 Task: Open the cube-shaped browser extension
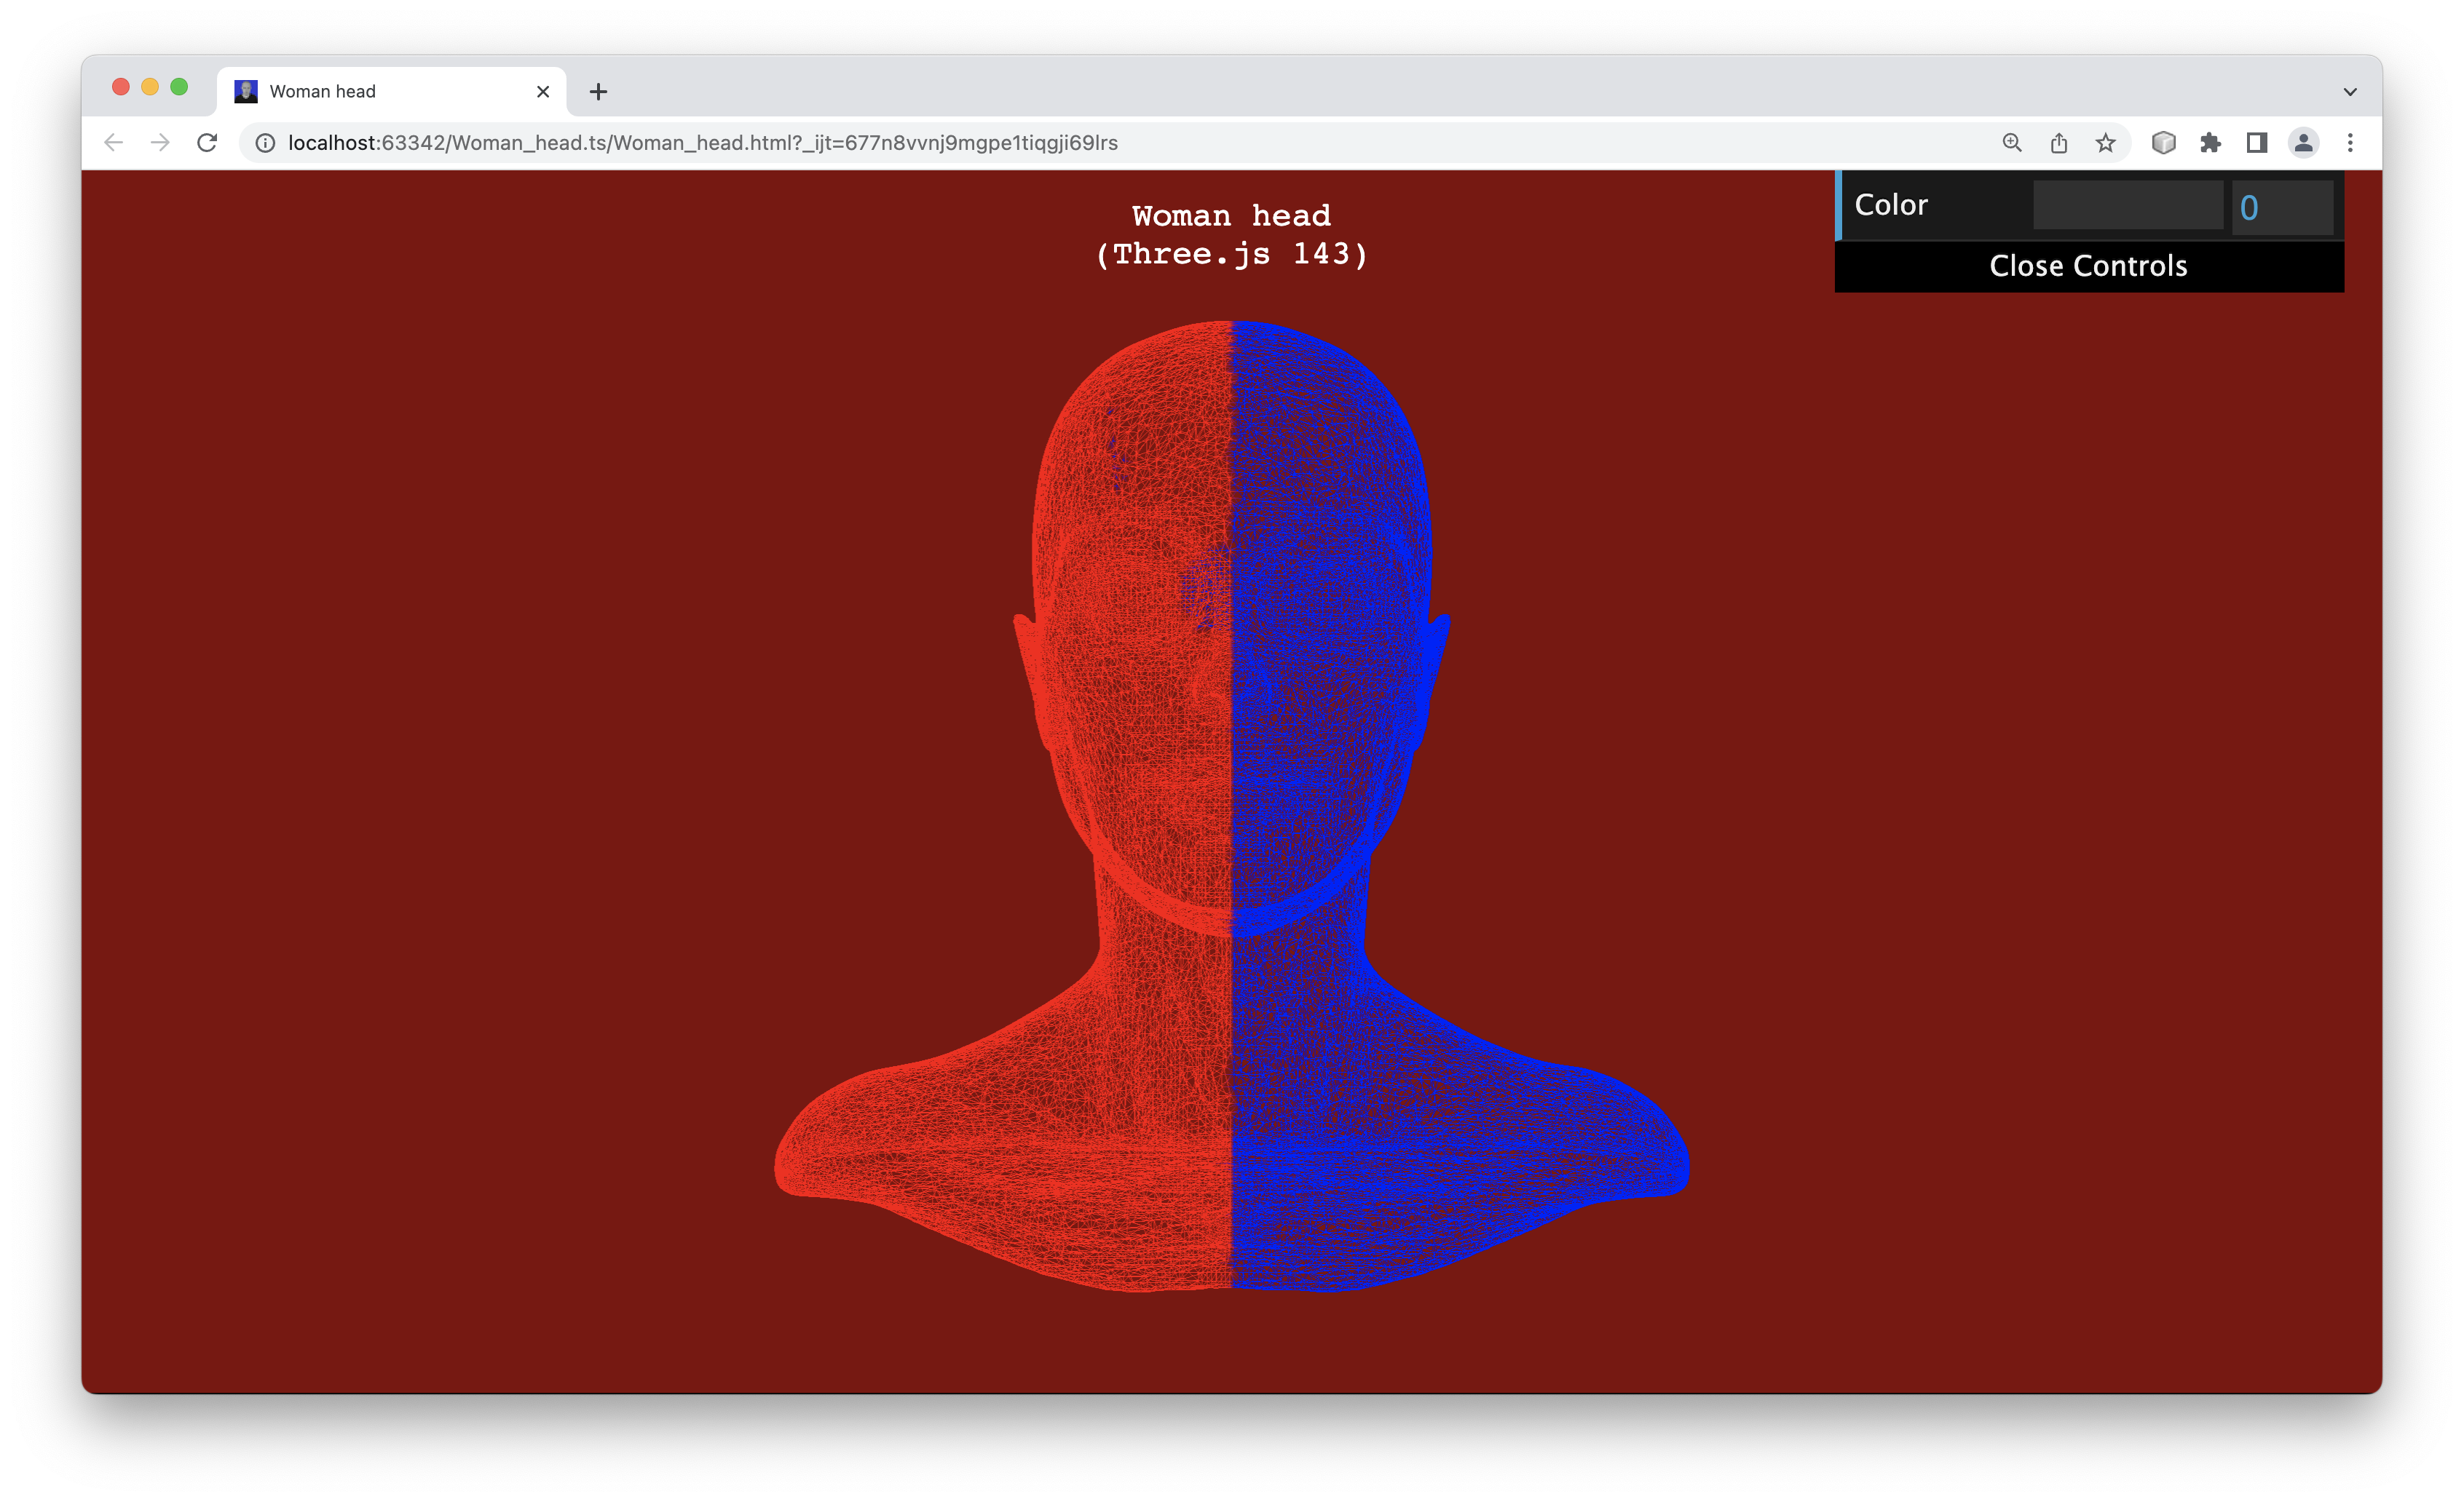pyautogui.click(x=2164, y=143)
